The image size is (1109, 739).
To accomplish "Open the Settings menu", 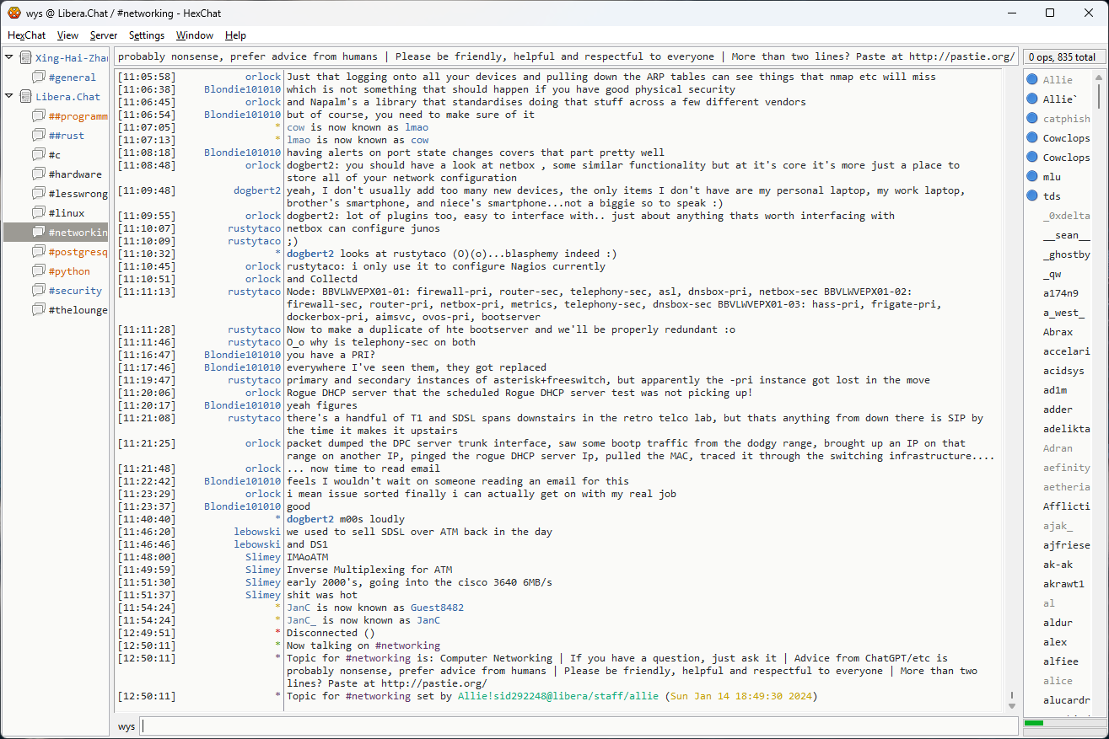I will click(147, 35).
